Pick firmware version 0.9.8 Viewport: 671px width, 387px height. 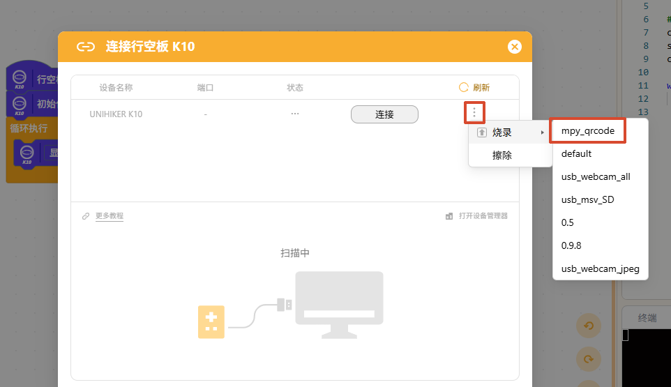click(601, 245)
